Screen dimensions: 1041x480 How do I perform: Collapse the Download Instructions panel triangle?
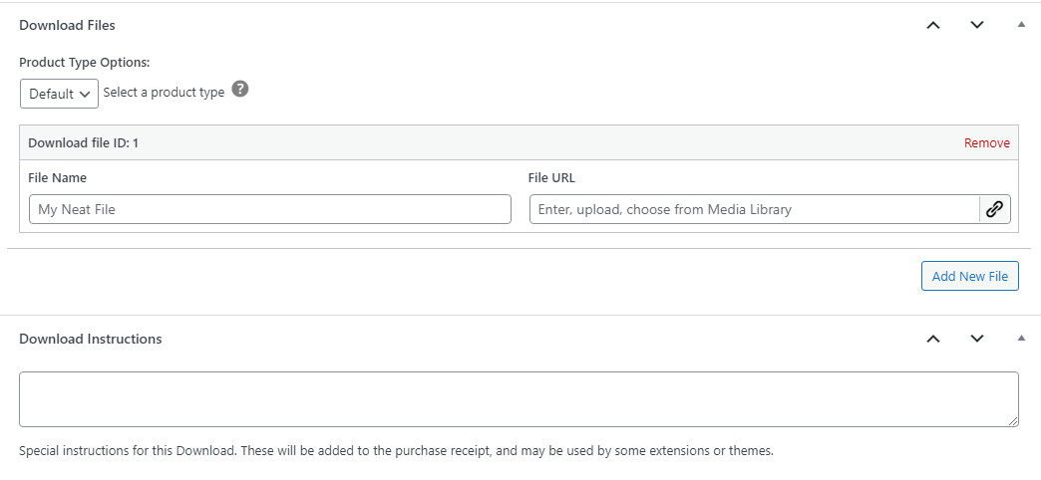[x=1021, y=339]
